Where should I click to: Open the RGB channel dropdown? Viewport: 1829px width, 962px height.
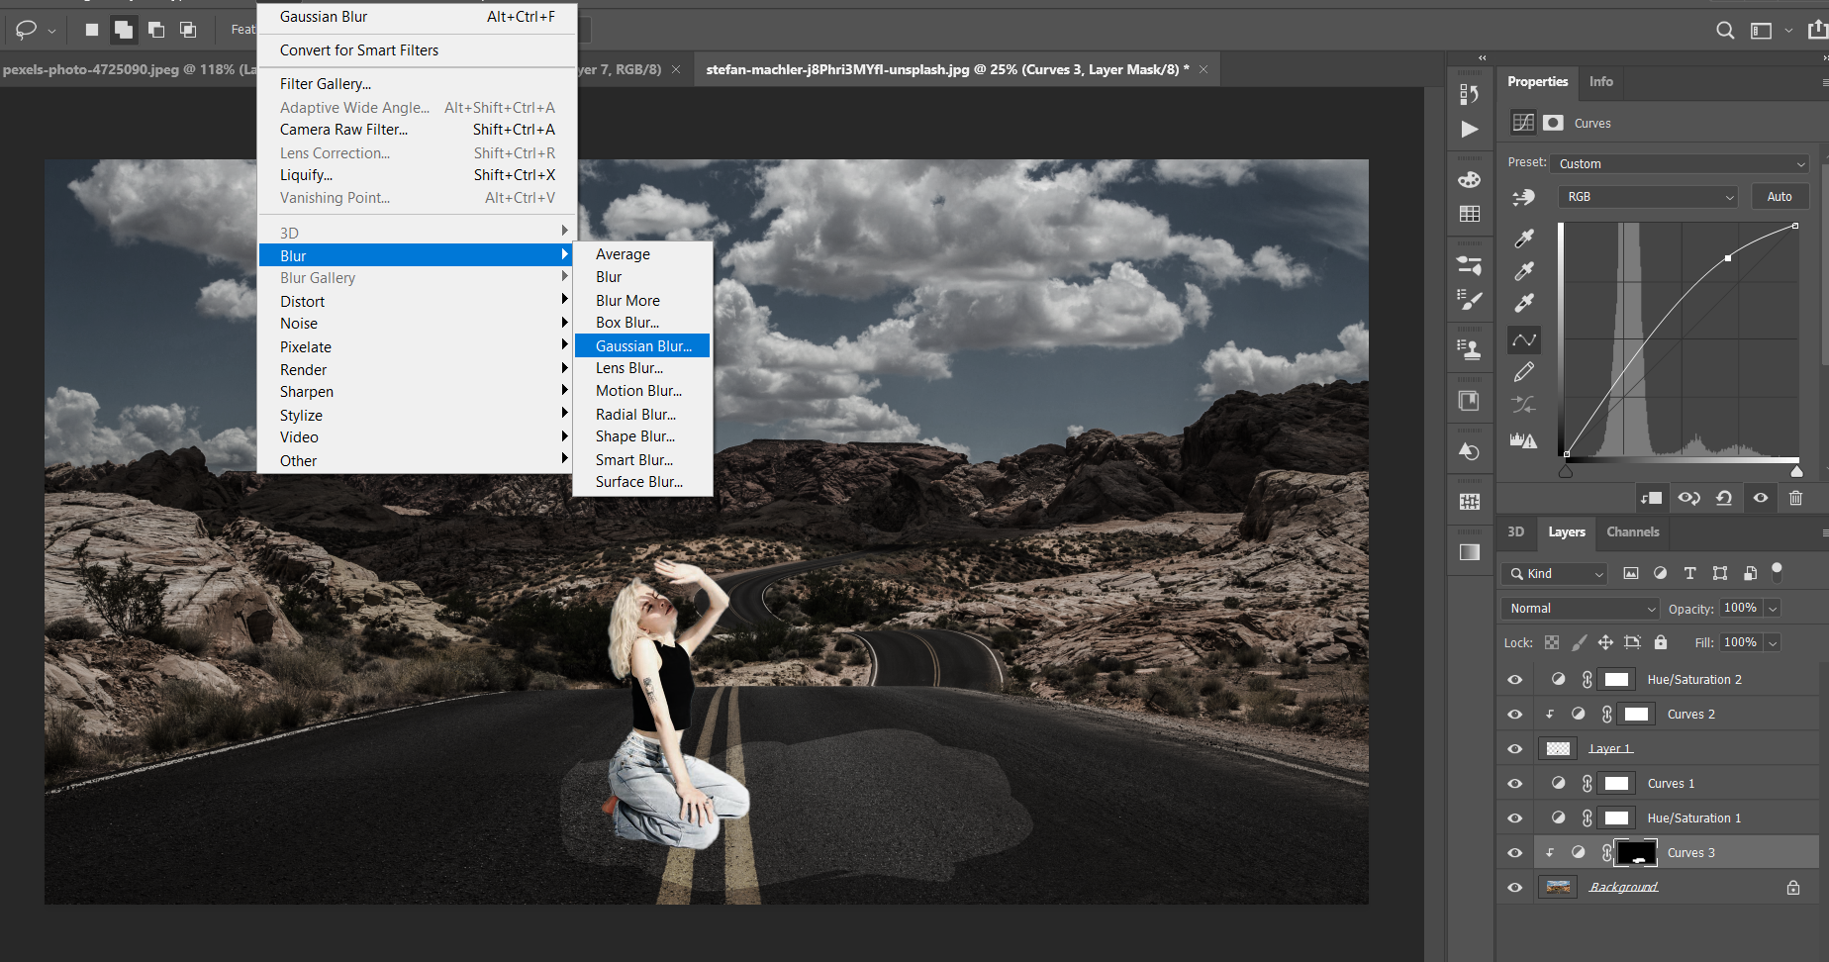tap(1649, 197)
